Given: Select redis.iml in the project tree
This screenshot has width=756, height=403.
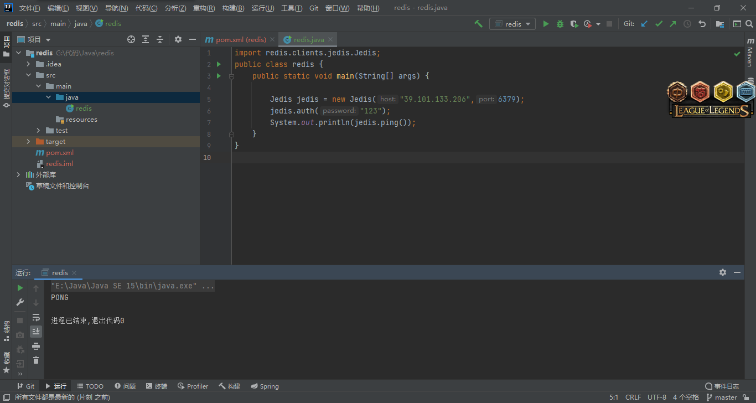Looking at the screenshot, I should click(x=59, y=164).
